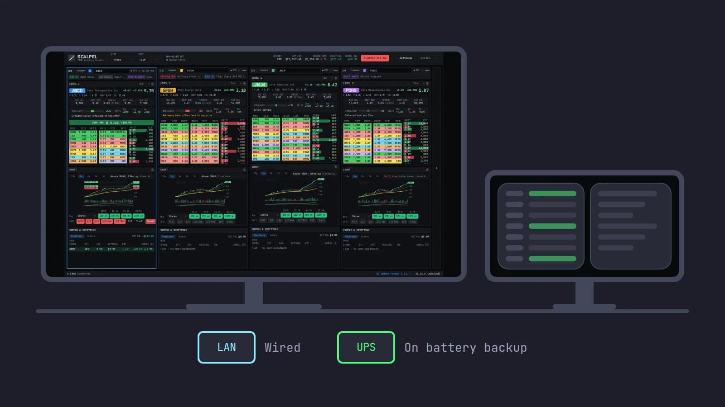Click the yellow color dot in panel 02 header
This screenshot has height=407, width=725.
pyautogui.click(x=182, y=71)
